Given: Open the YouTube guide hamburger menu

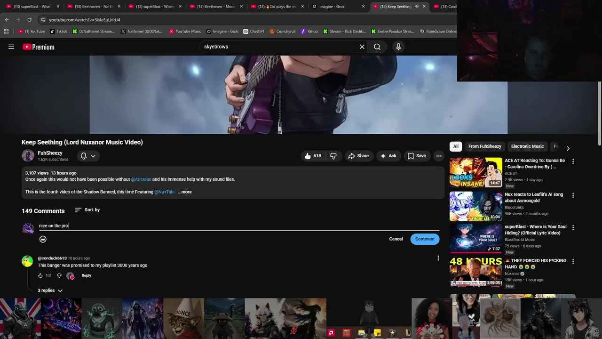Looking at the screenshot, I should click(x=11, y=47).
